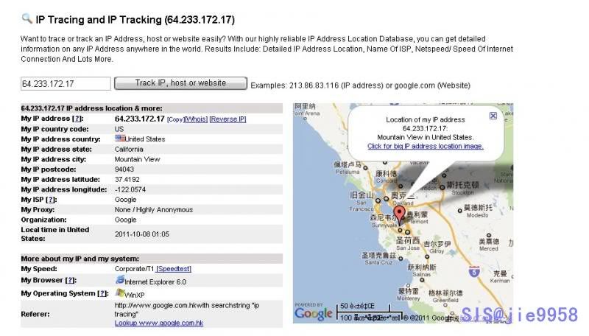This screenshot has width=589, height=336.
Task: Click the None / Highly Anonymous proxy value
Action: (154, 210)
